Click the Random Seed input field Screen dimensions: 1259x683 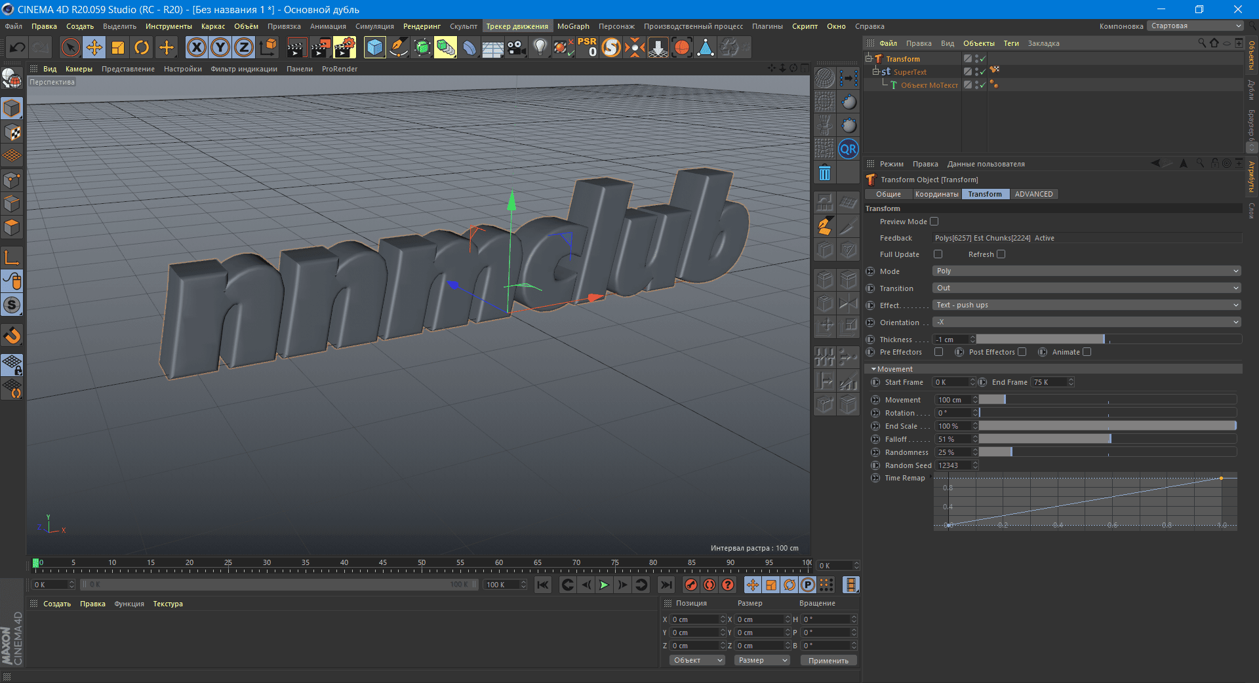tap(953, 465)
